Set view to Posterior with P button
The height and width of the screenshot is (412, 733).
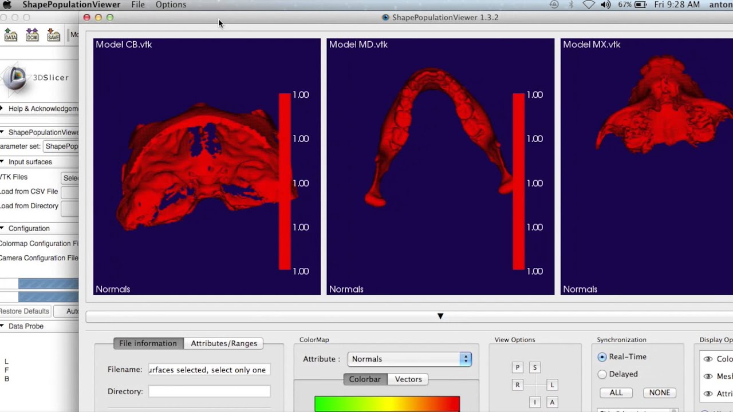[x=518, y=367]
